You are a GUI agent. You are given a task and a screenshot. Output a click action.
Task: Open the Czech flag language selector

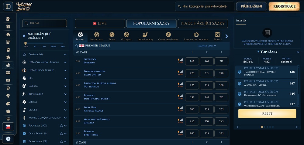(8, 127)
